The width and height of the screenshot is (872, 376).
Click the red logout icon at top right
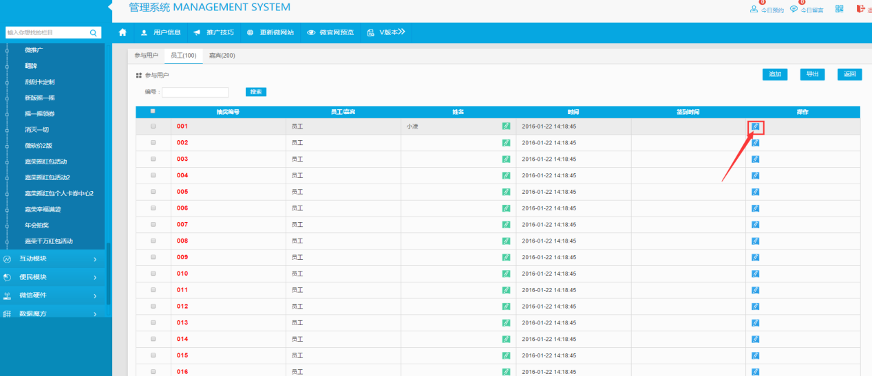(860, 9)
